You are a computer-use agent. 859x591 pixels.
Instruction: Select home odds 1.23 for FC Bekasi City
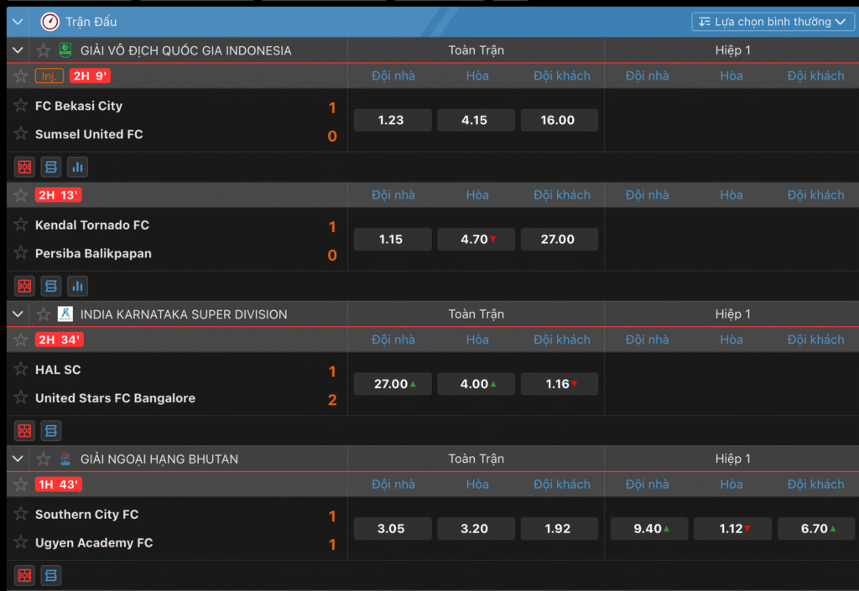392,120
